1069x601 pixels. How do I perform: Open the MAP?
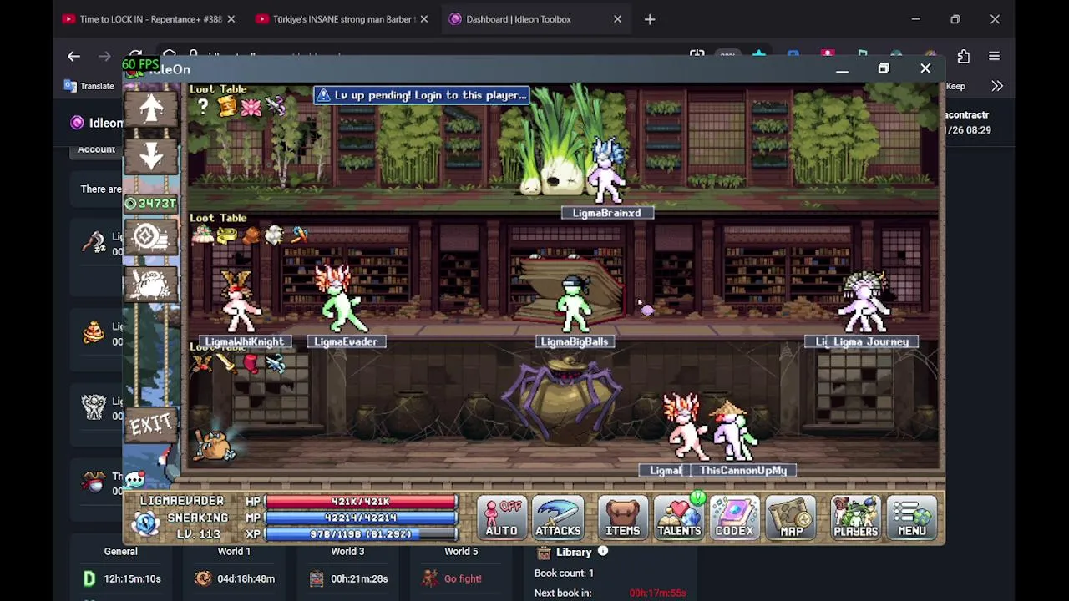click(x=791, y=518)
